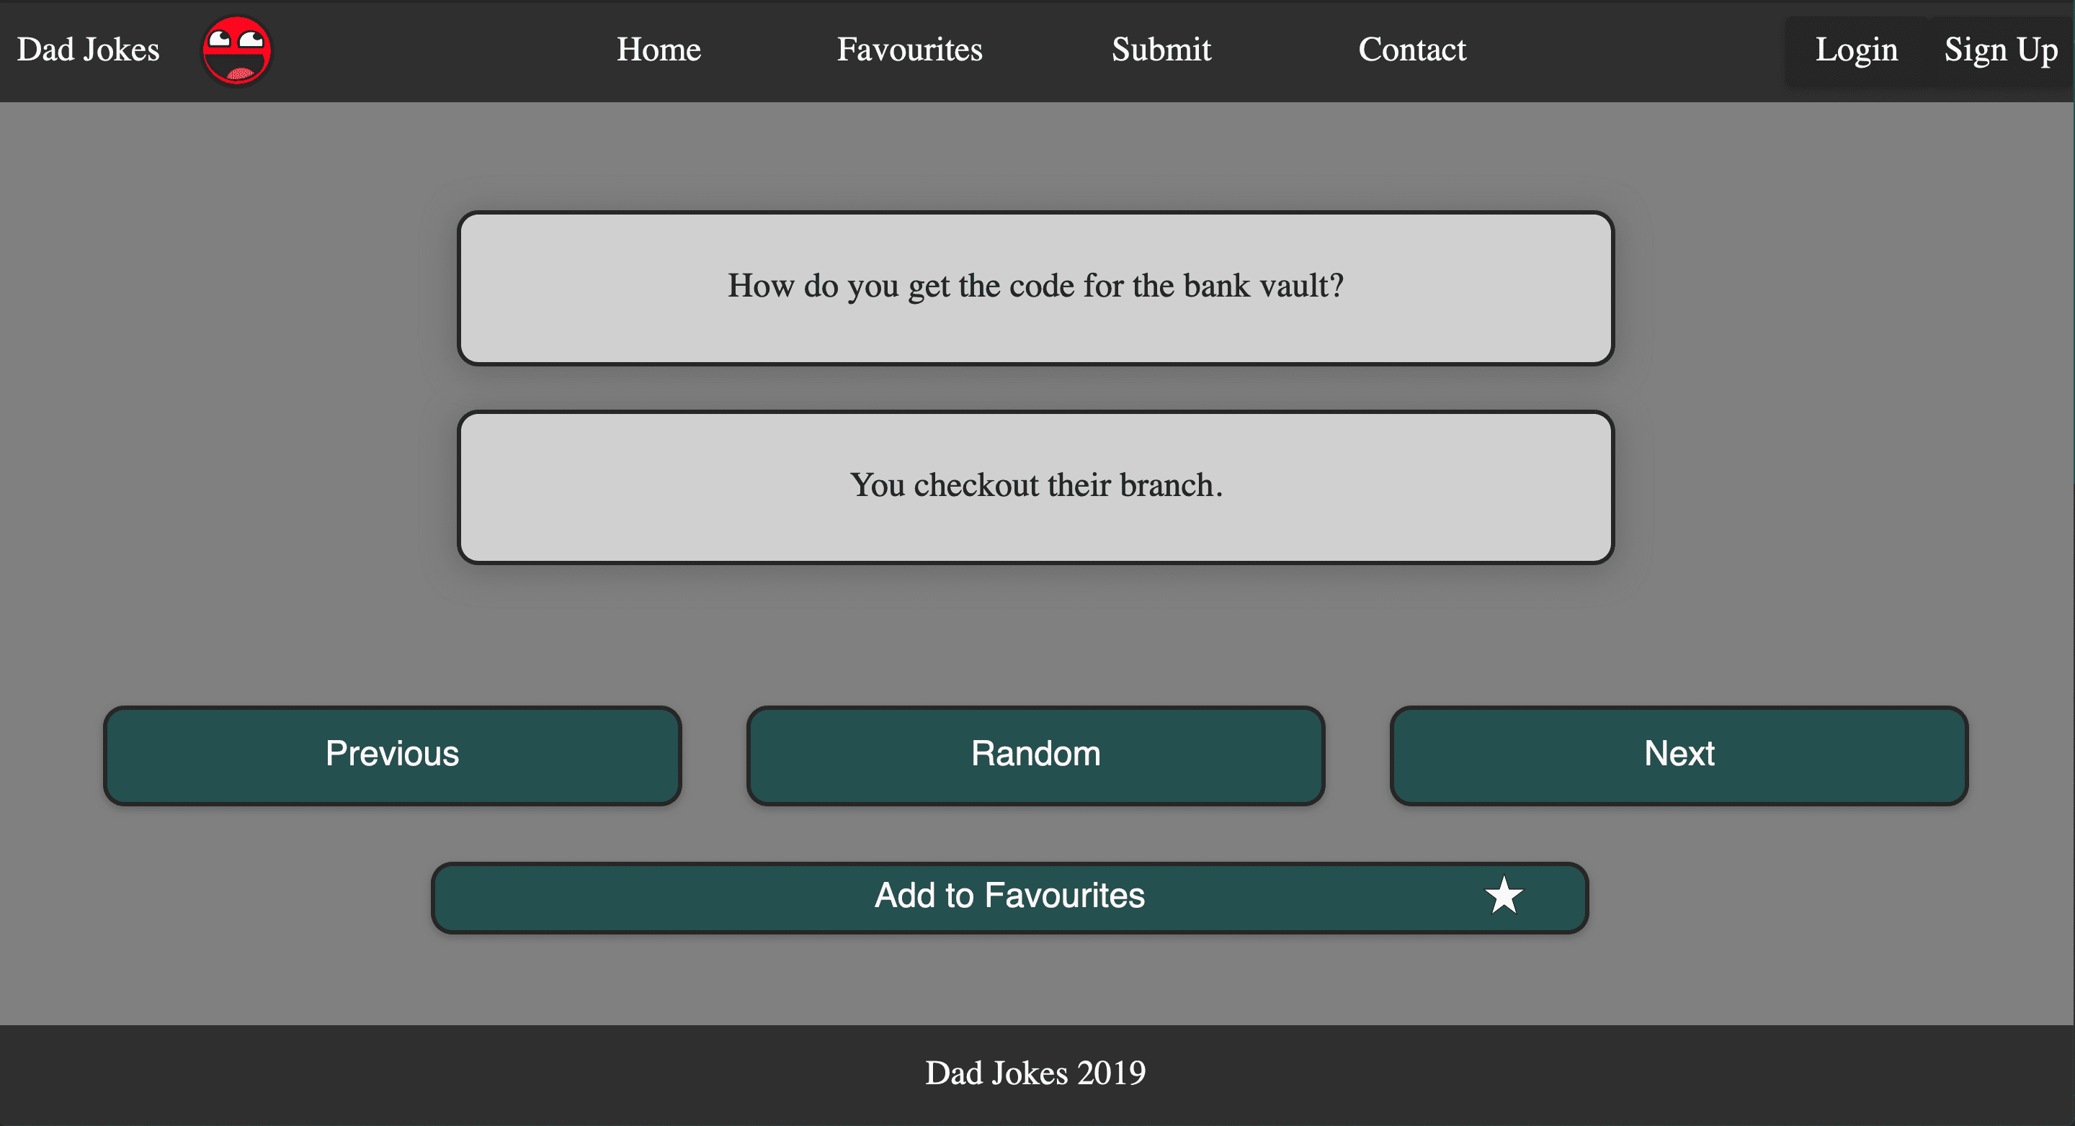Show the Previous joke
2075x1126 pixels.
392,755
